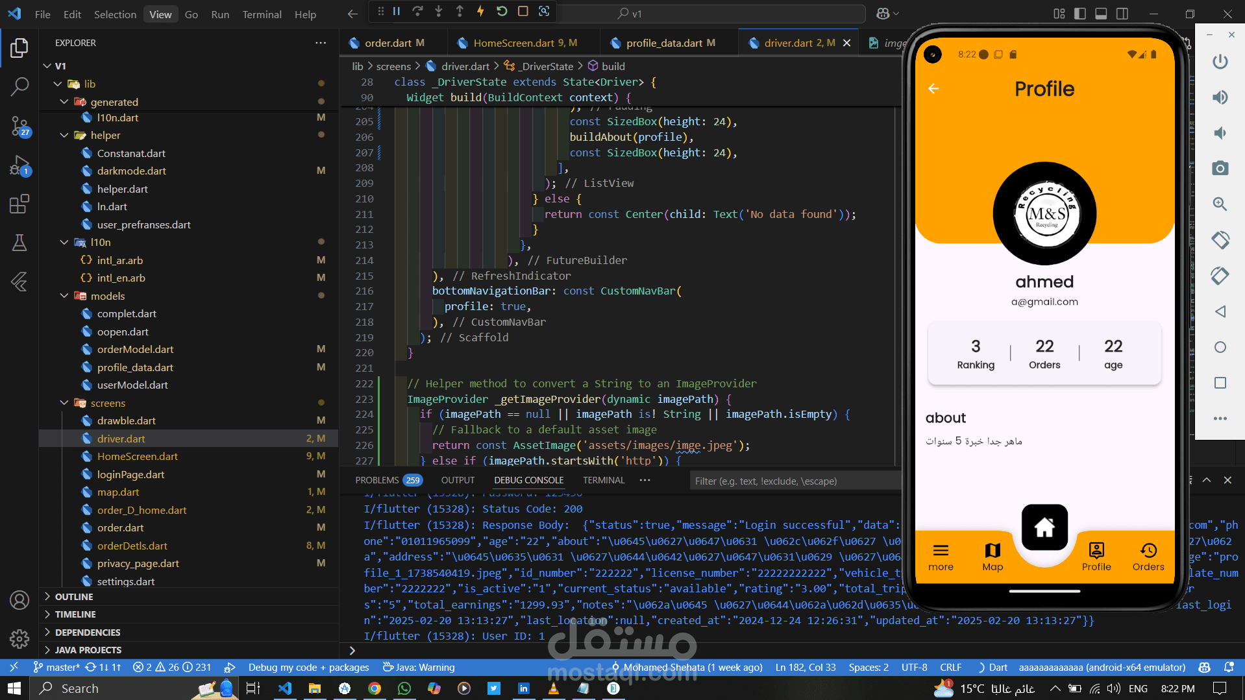Expand the OUTLINE section
The width and height of the screenshot is (1245, 700).
74,597
